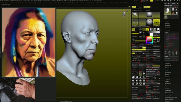Click Mirror And Weld button
Image resolution: width=181 pixels, height=102 pixels.
153,73
